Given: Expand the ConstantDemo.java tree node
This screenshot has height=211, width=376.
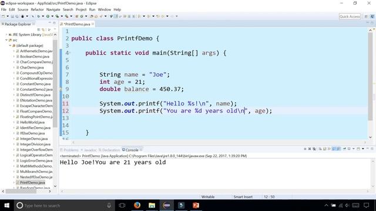Looking at the screenshot, I should pos(14,84).
